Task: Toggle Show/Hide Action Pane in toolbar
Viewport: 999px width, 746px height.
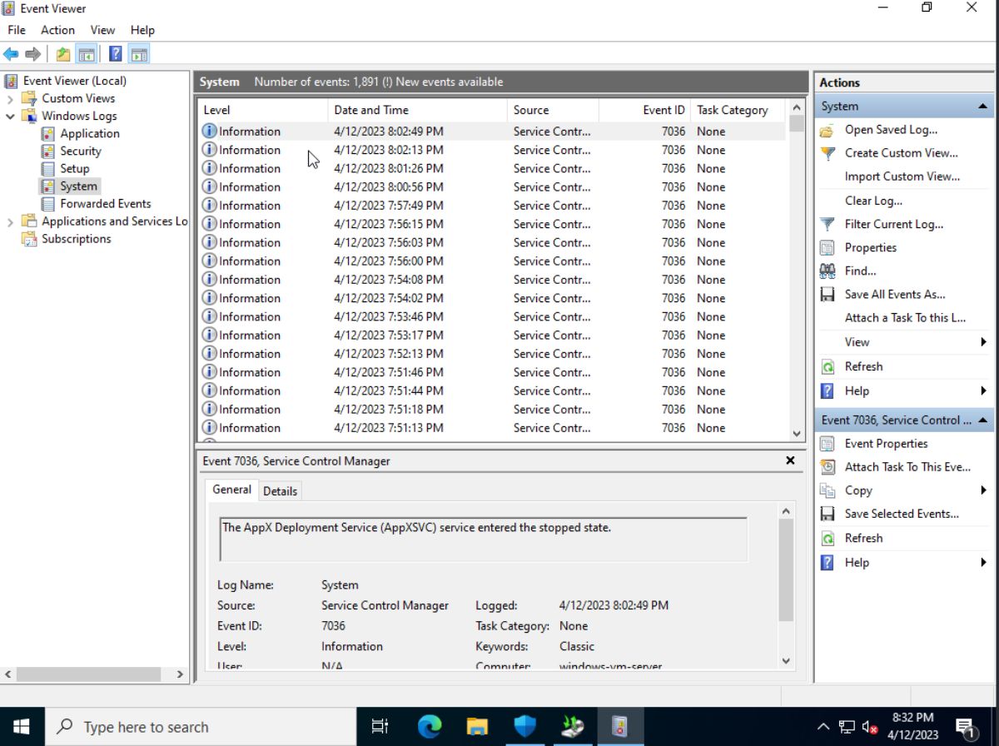Action: (x=139, y=53)
